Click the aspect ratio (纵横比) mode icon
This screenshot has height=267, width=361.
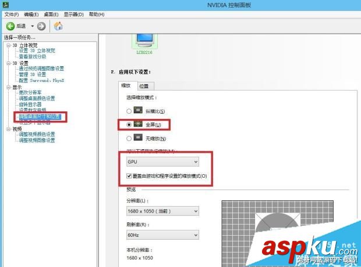coord(138,110)
